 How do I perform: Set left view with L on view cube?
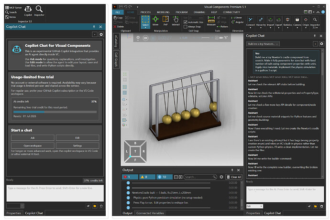click(127, 151)
